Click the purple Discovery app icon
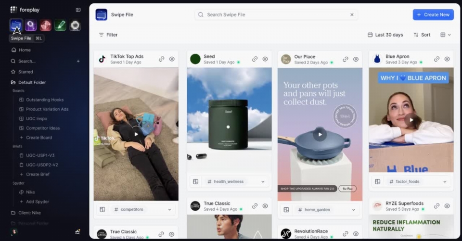Image resolution: width=462 pixels, height=241 pixels. click(x=31, y=25)
